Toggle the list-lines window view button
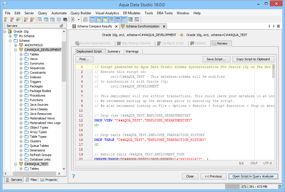The width and height of the screenshot is (285, 192). click(124, 19)
